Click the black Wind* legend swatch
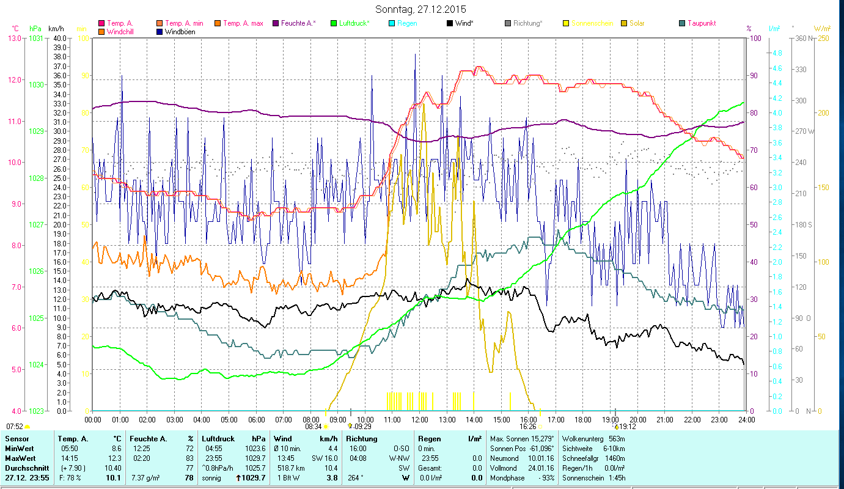The width and height of the screenshot is (844, 489). pos(450,23)
